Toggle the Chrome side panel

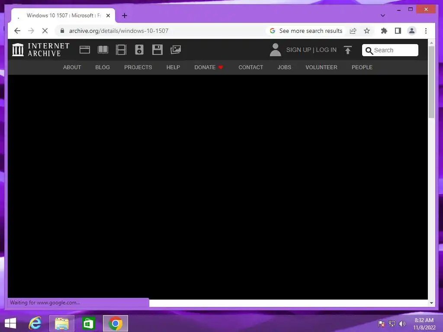398,31
